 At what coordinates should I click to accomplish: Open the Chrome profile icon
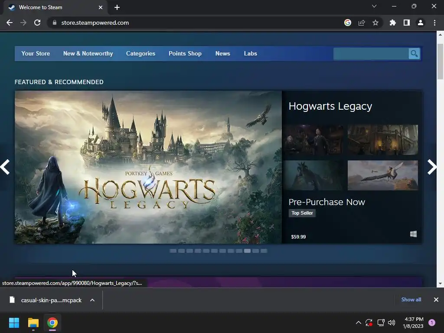pos(421,23)
